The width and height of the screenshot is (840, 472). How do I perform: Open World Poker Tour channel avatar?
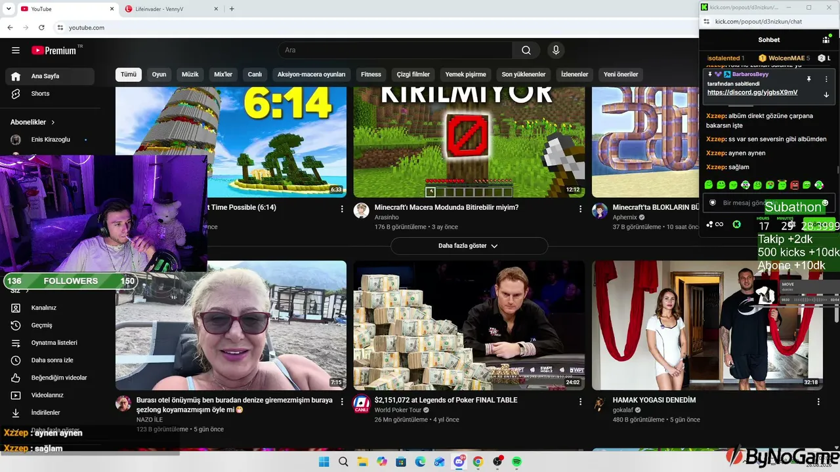[362, 403]
